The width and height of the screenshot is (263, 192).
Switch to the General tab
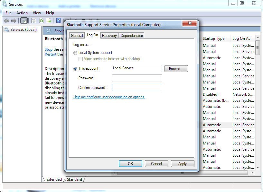point(77,36)
